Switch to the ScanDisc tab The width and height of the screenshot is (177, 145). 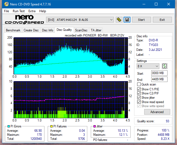81,30
